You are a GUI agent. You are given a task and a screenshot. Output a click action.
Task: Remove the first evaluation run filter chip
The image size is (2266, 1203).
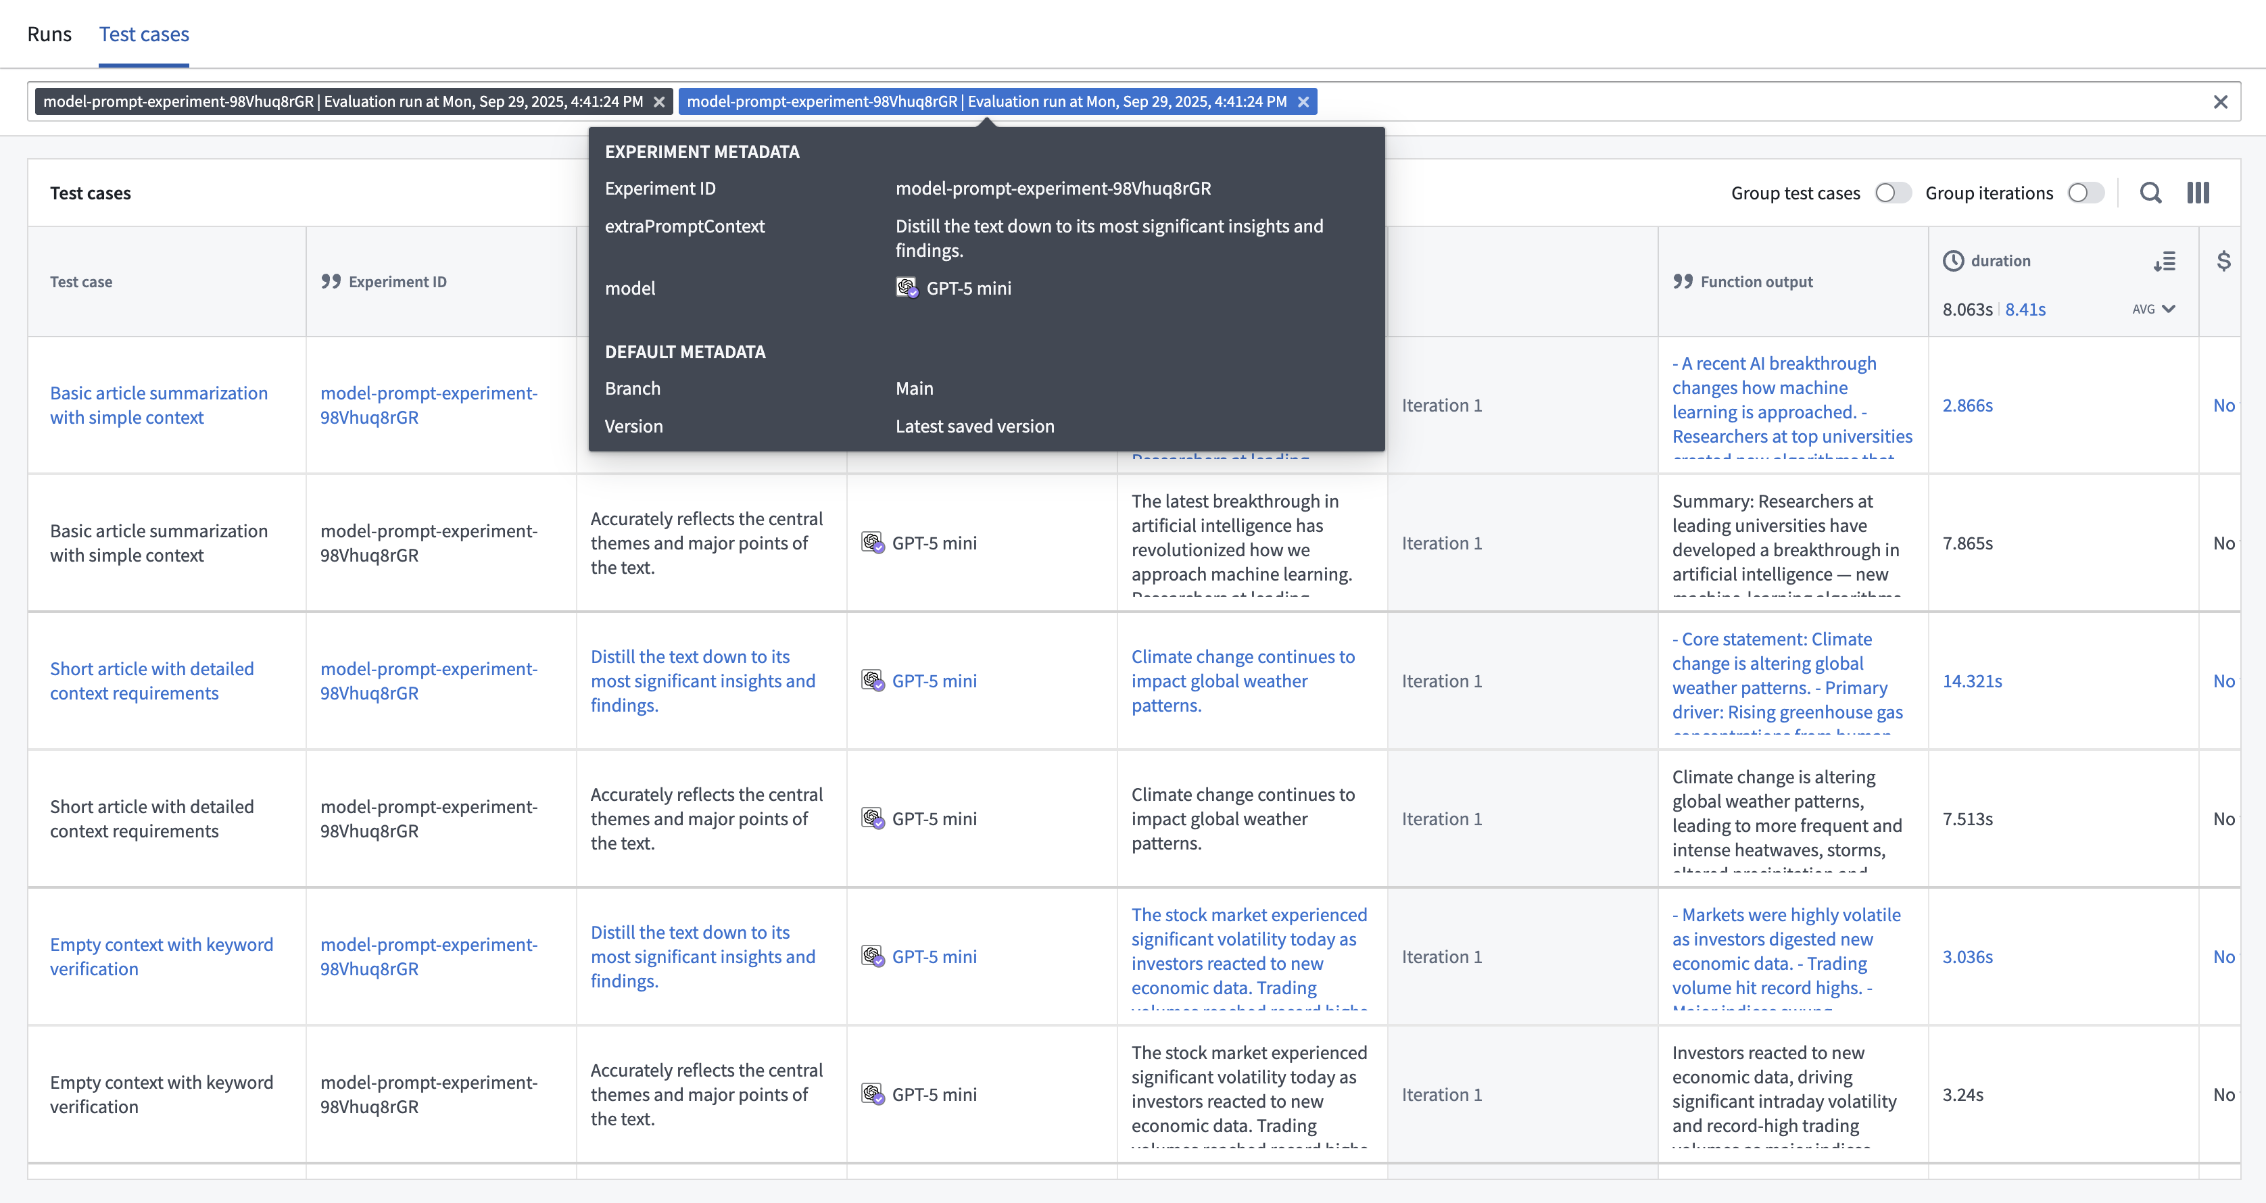tap(660, 101)
